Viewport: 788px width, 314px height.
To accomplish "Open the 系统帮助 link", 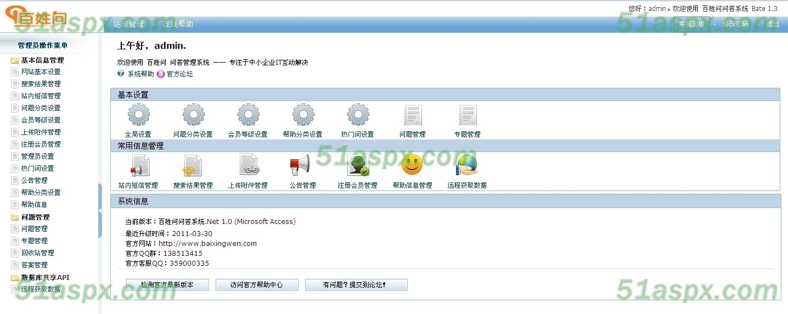I will pos(140,74).
